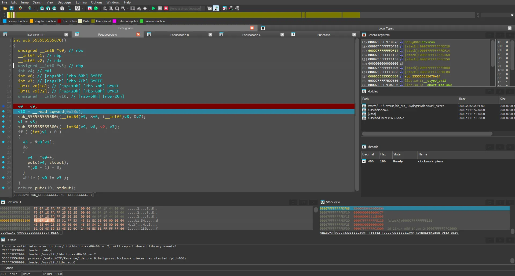Click the green Start process play button
Viewport: 515px width, 276px height.
[154, 8]
